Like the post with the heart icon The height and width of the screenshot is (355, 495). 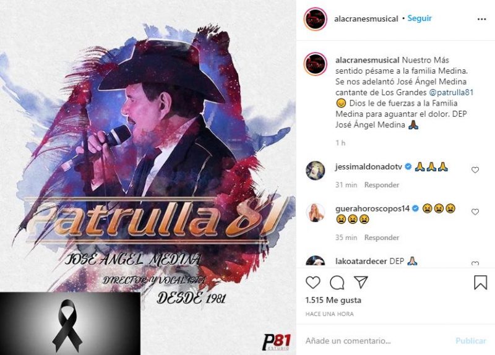pos(313,283)
